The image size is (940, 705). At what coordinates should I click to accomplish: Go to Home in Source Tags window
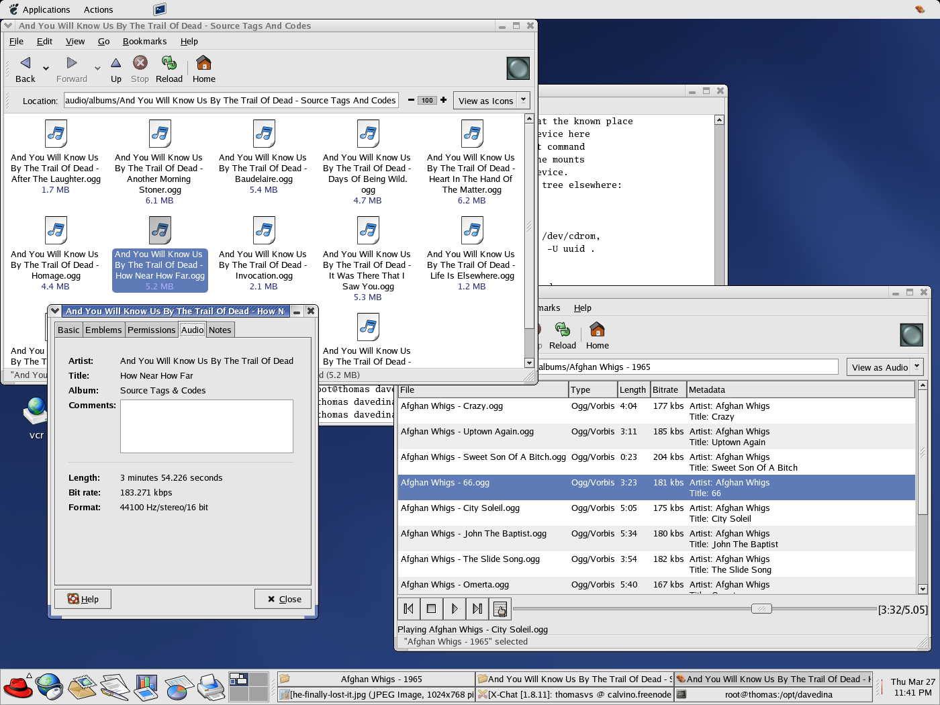coord(203,69)
